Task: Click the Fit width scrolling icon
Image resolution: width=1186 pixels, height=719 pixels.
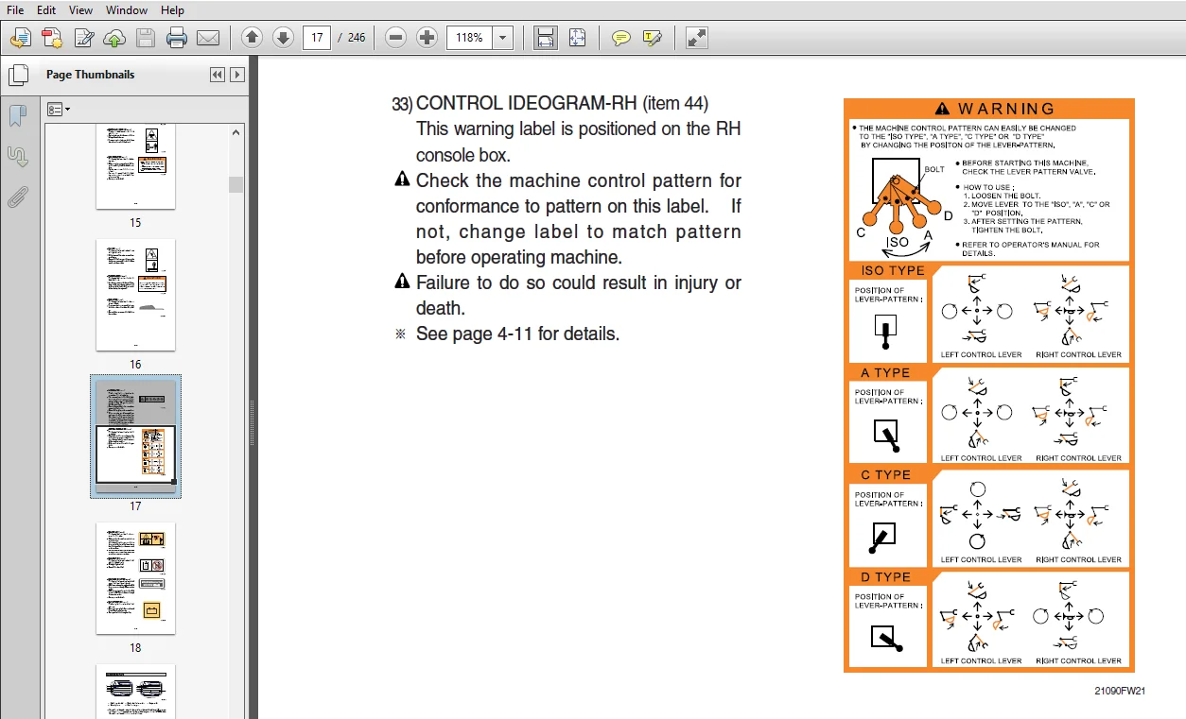Action: (x=546, y=38)
